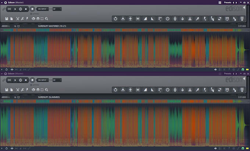The image size is (250, 151).
Task: Open the Regions flag menu in top Edison
Action: pyautogui.click(x=27, y=19)
